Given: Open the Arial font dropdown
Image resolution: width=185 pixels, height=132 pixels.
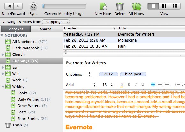Looking at the screenshot, I should coord(81,85).
